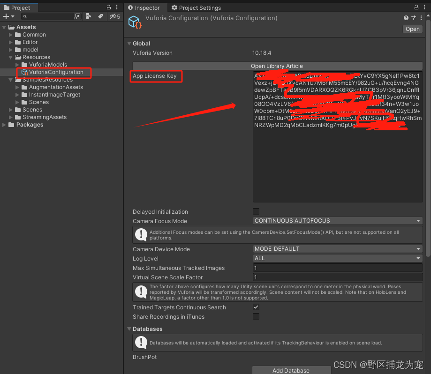
Task: Uncheck Trained Targets Continuous Search
Action: [256, 307]
